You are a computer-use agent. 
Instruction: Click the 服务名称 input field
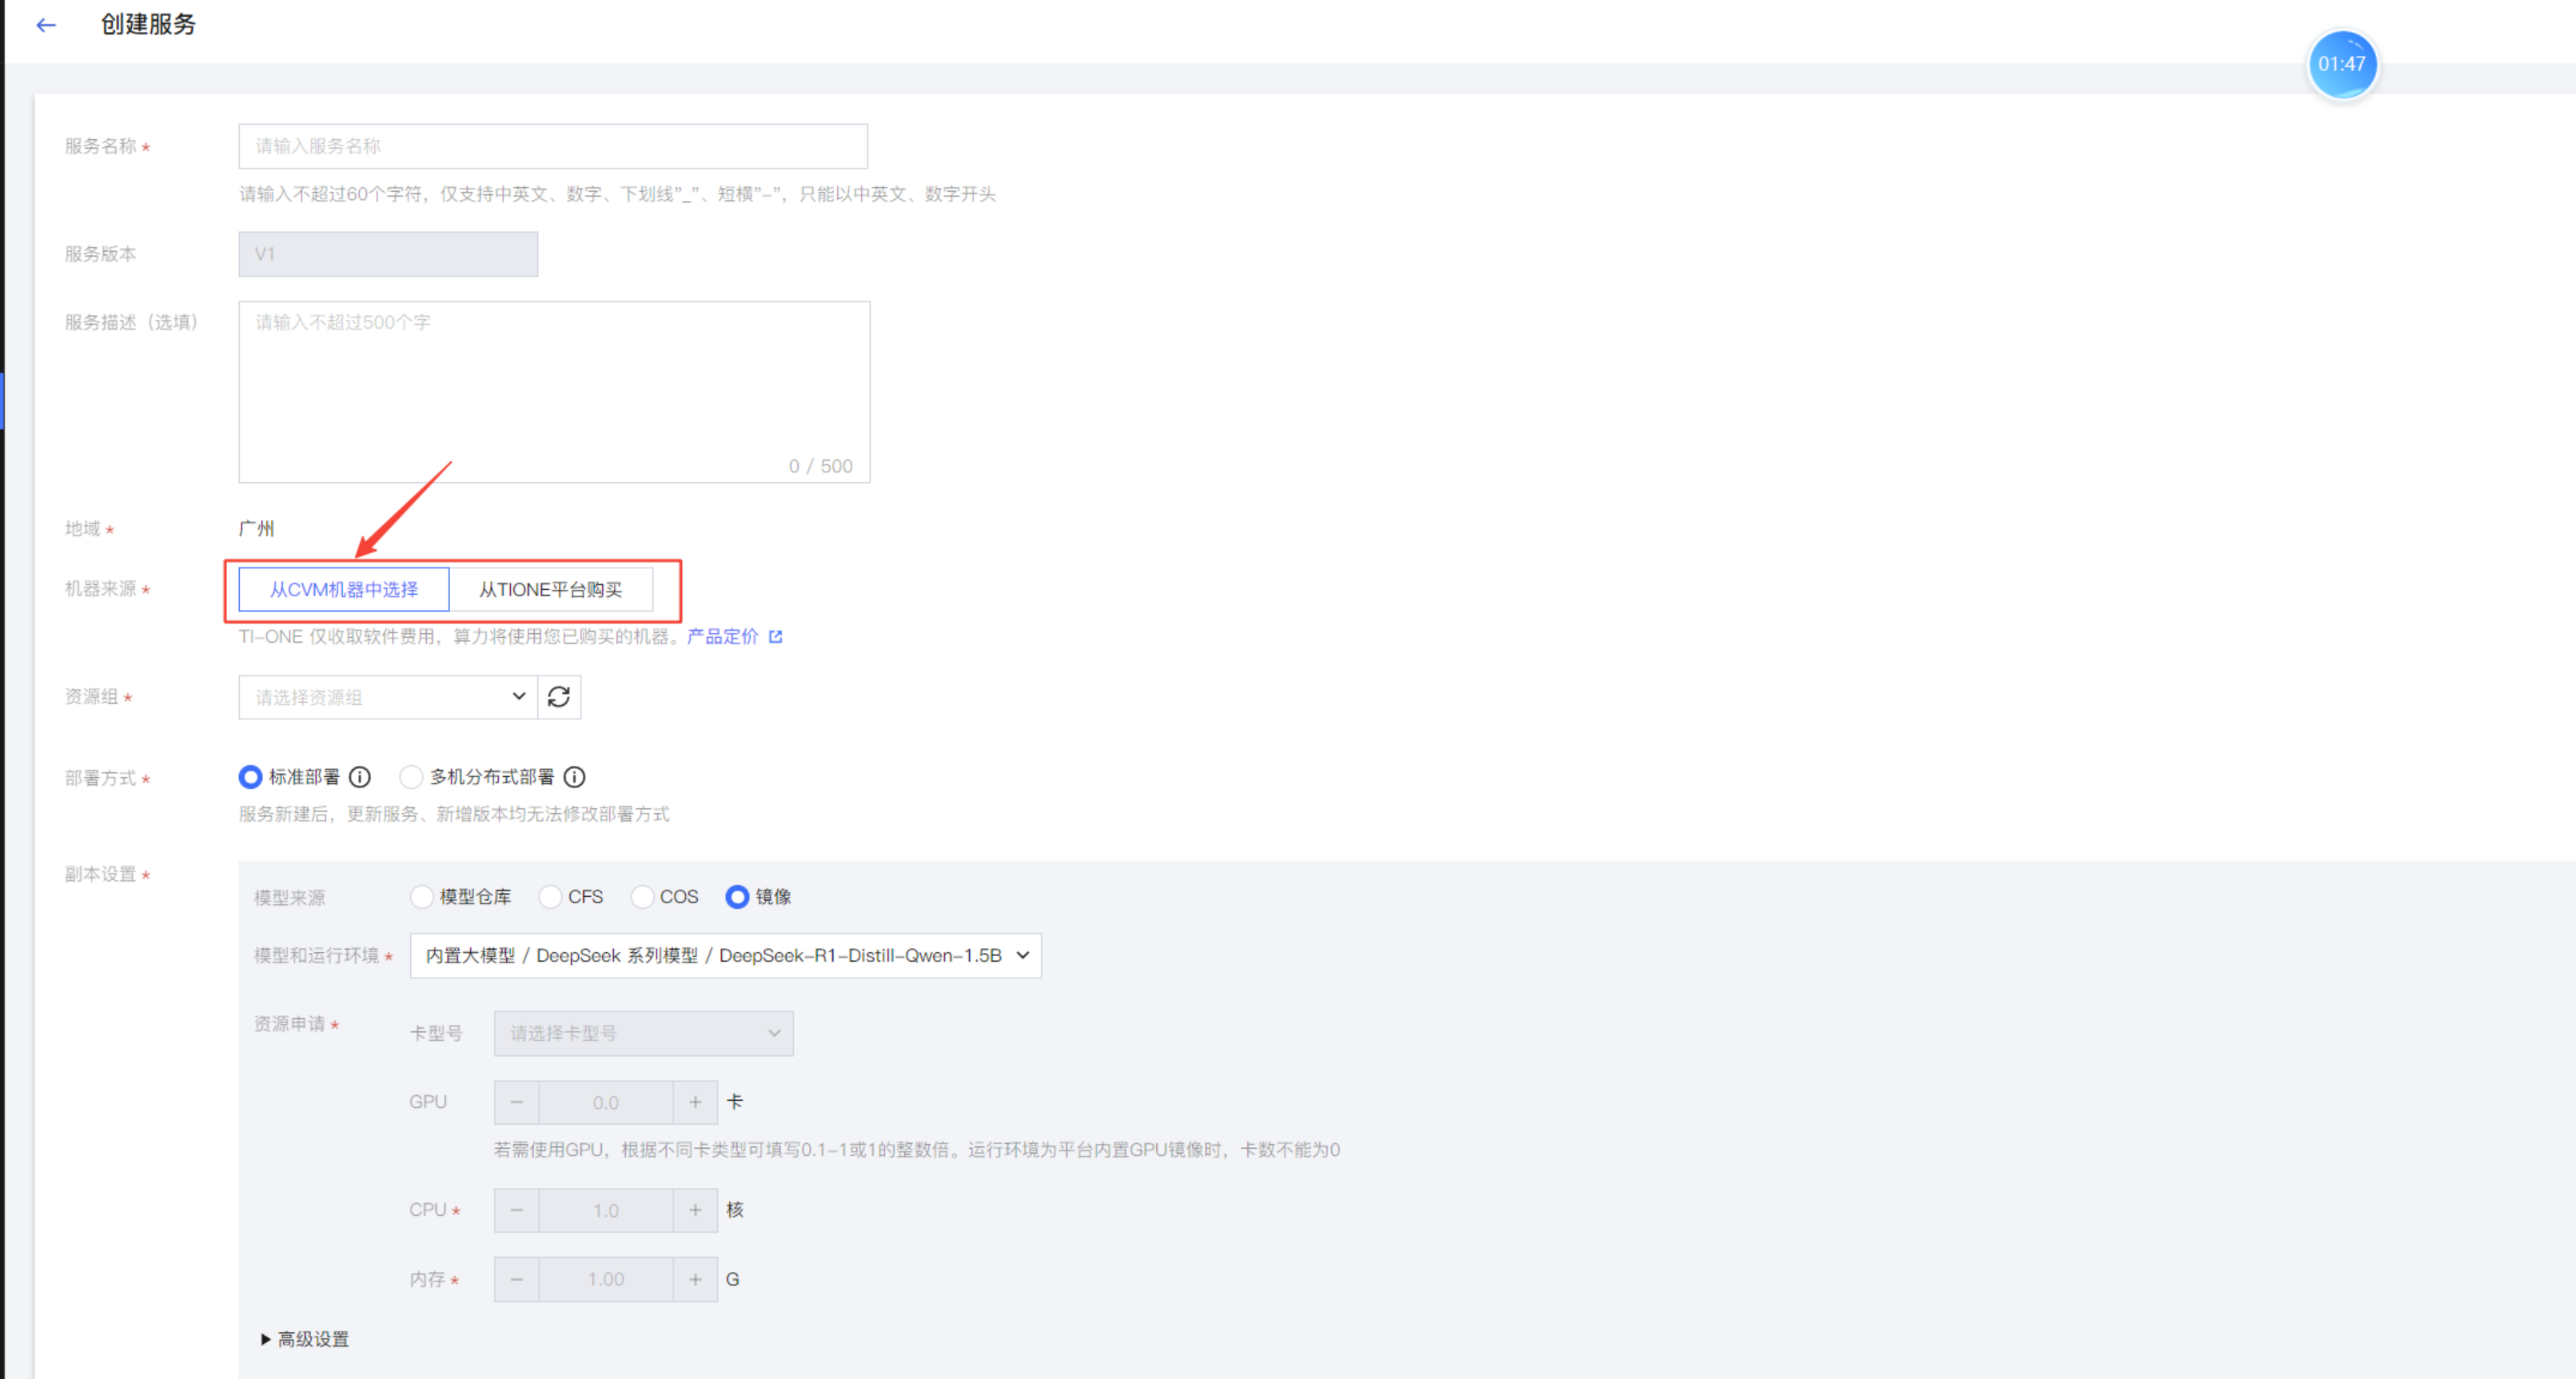552,146
